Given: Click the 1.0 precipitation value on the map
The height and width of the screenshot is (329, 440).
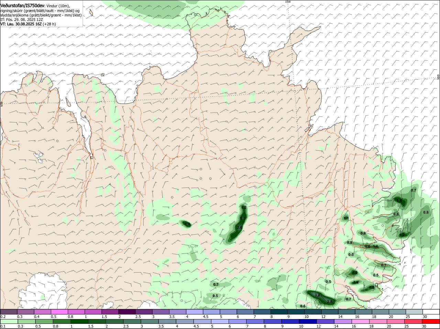Looking at the screenshot, I should (367, 247).
